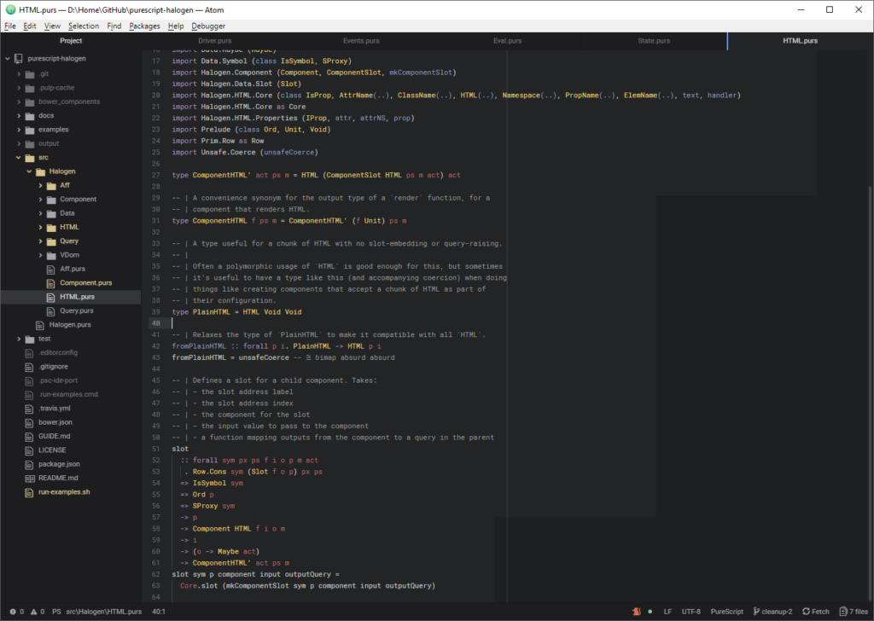The width and height of the screenshot is (874, 621).
Task: Select the PureScript grammar indicator
Action: [x=726, y=611]
